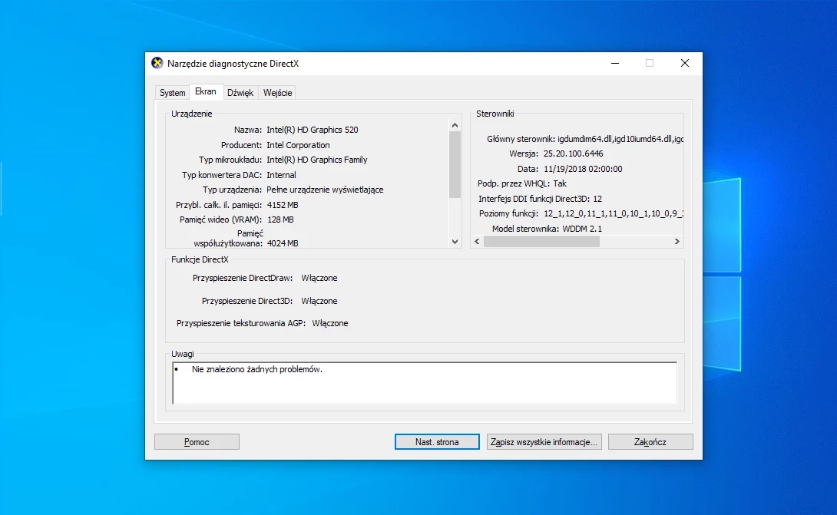Click Zapisz wszystkie informacje button
The width and height of the screenshot is (837, 515).
pyautogui.click(x=544, y=442)
